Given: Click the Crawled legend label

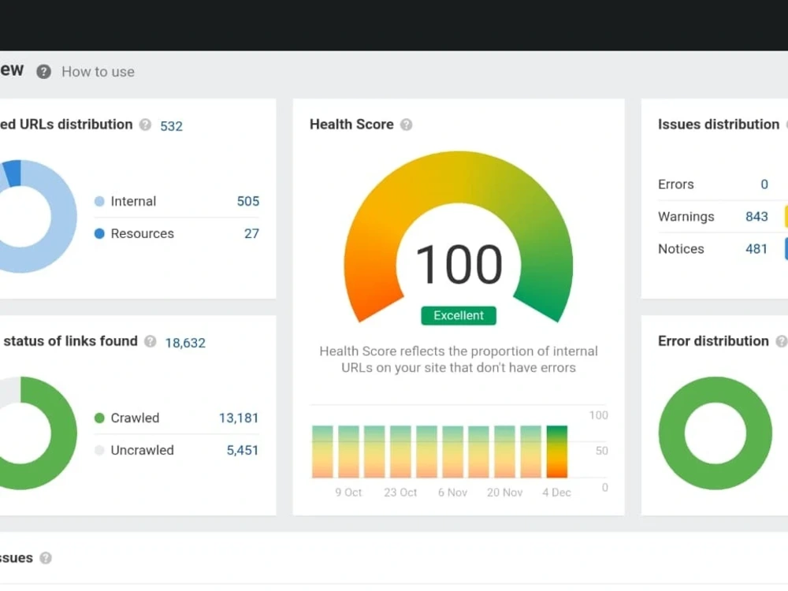Looking at the screenshot, I should click(x=135, y=418).
